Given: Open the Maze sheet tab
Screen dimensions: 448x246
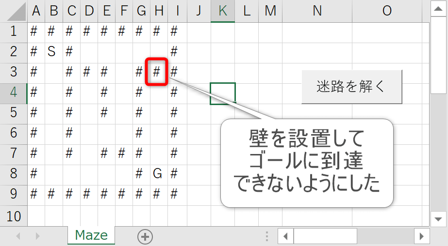Looking at the screenshot, I should coord(91,236).
